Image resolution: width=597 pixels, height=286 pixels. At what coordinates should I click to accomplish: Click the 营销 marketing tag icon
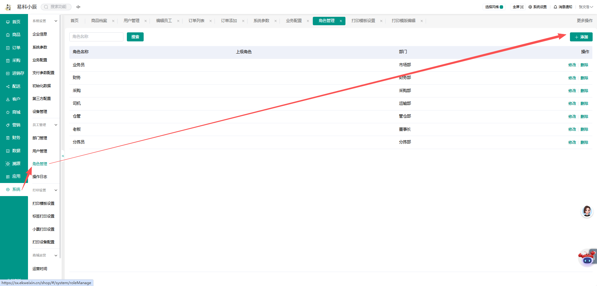pyautogui.click(x=8, y=125)
